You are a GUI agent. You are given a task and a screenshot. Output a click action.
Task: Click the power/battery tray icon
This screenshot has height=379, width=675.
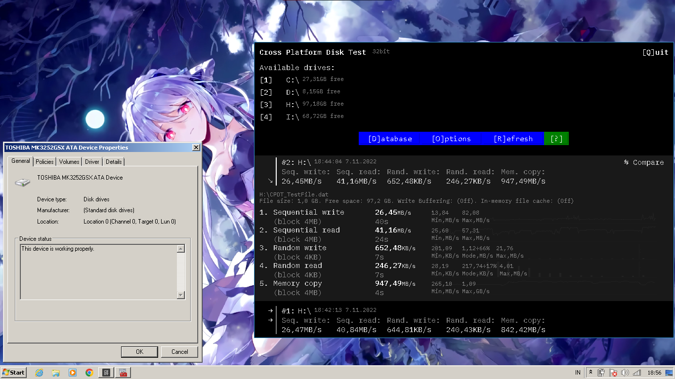(x=601, y=373)
